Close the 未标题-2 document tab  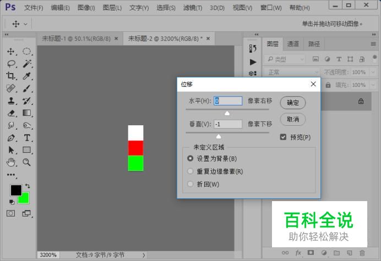pyautogui.click(x=208, y=38)
